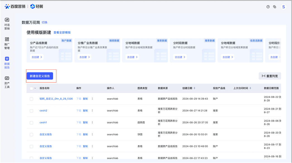Open report 轻舸_自定义_Dhr_8_29_1326
Viewport: 292px width, 163px height.
tap(56, 99)
